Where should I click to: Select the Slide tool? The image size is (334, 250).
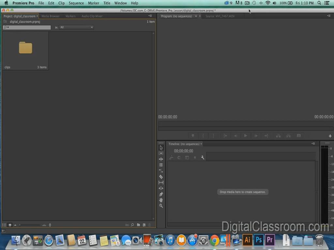161,188
